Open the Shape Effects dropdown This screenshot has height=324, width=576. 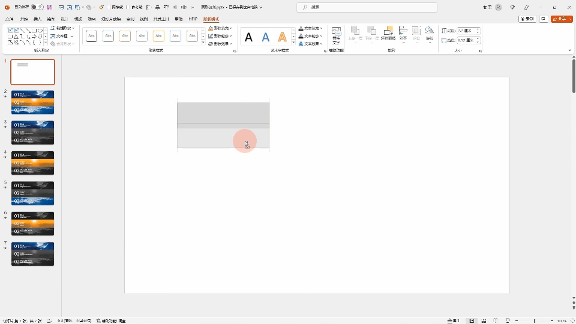click(220, 44)
